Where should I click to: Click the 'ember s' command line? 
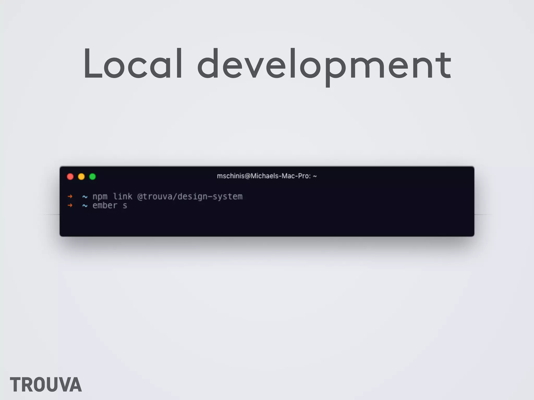point(110,205)
